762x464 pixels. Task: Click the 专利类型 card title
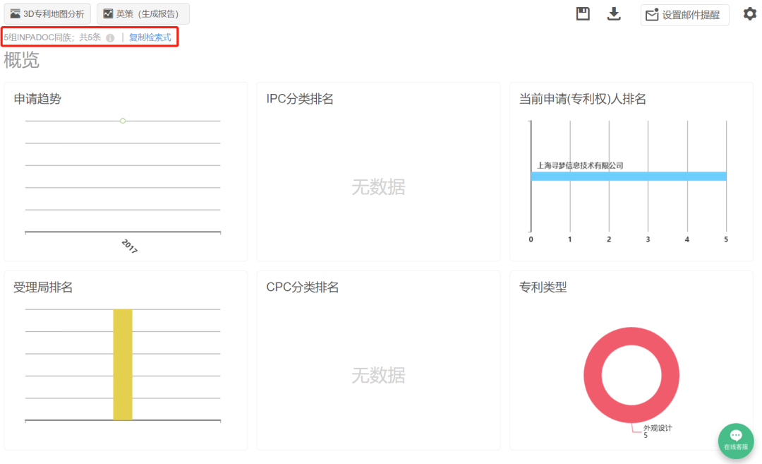pyautogui.click(x=543, y=287)
